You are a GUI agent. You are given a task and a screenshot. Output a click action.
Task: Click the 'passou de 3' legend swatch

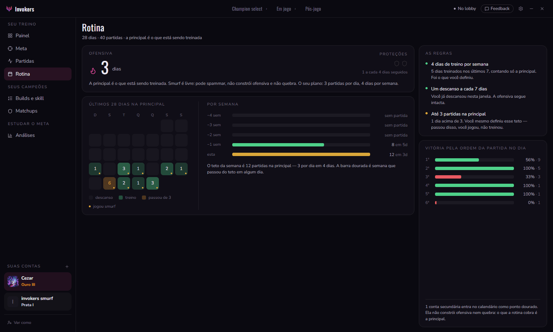click(144, 198)
